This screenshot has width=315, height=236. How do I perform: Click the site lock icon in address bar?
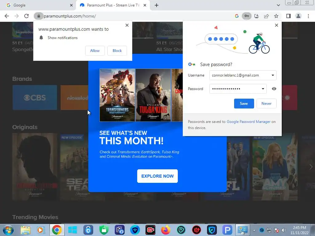38,16
